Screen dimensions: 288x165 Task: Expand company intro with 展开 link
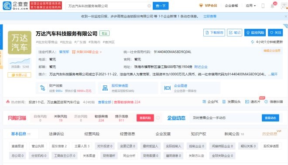[x=274, y=74]
